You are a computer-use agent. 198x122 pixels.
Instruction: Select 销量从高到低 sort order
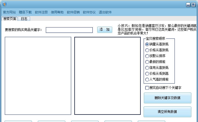coord(157,44)
